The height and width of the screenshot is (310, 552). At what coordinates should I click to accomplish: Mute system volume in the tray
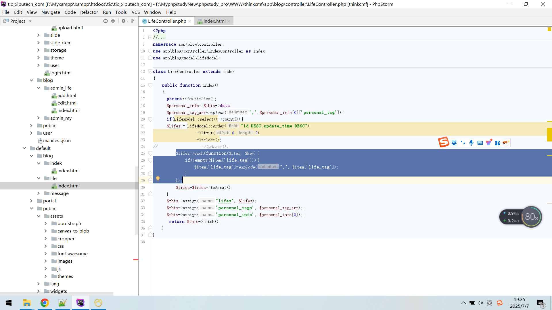[481, 303]
